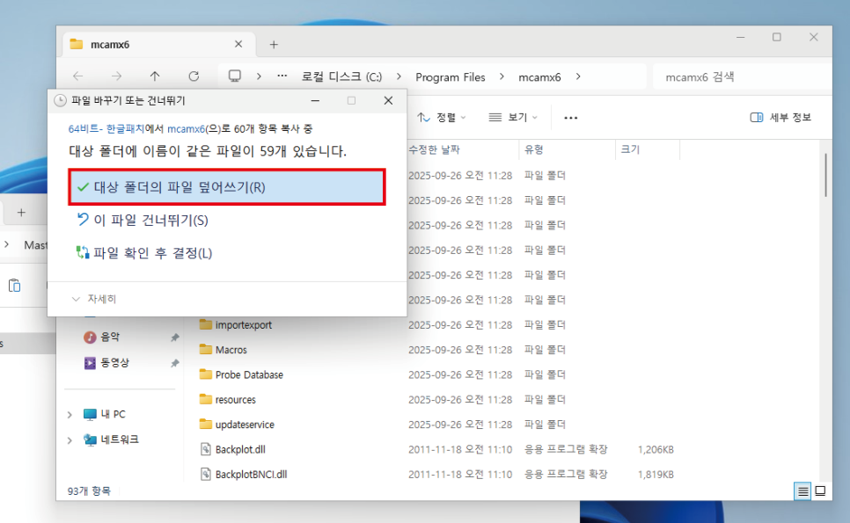Click the Backplot.dll file icon

coord(205,449)
